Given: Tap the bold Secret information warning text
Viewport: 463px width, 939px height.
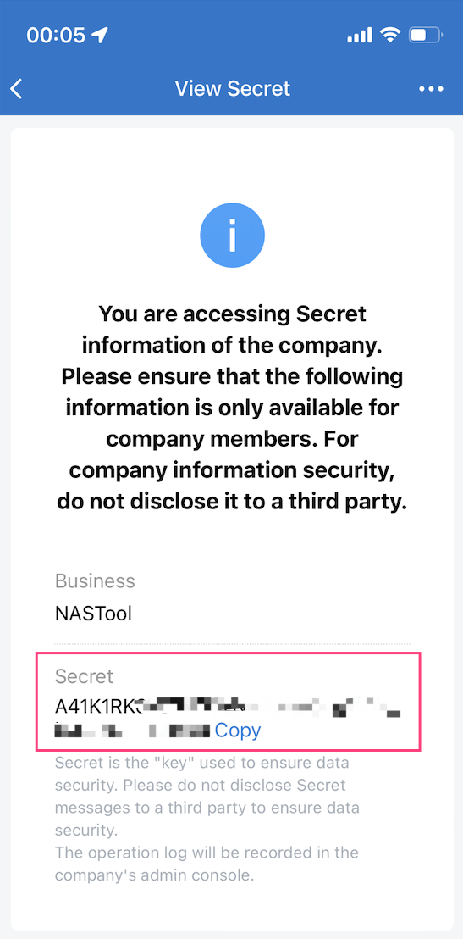Looking at the screenshot, I should click(x=232, y=408).
